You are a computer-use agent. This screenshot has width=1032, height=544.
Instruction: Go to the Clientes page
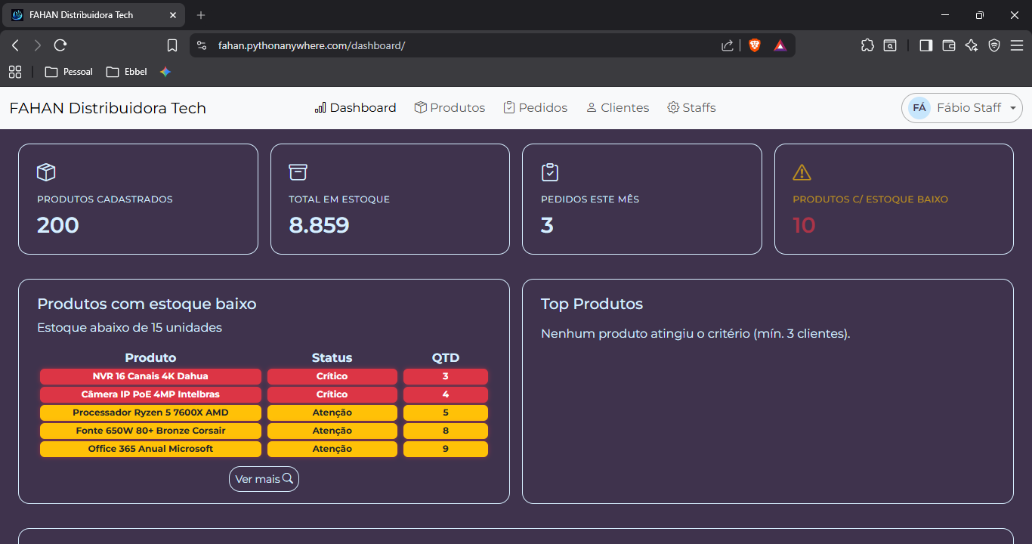(x=617, y=108)
